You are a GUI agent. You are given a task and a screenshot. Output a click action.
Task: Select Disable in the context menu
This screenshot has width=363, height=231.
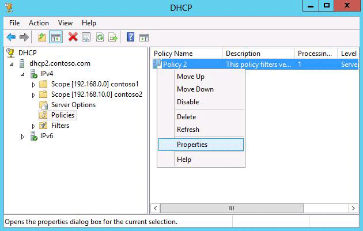(x=188, y=102)
